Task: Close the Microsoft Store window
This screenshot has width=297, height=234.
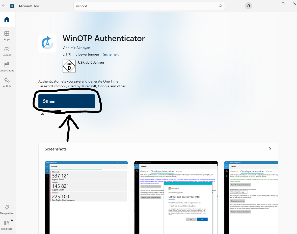Action: click(x=294, y=4)
